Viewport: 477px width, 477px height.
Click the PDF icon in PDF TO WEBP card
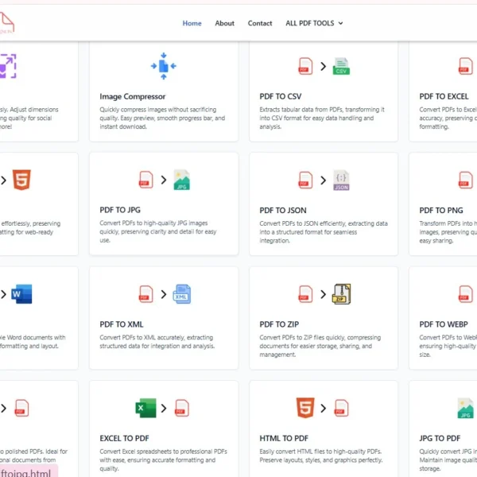[x=465, y=294]
